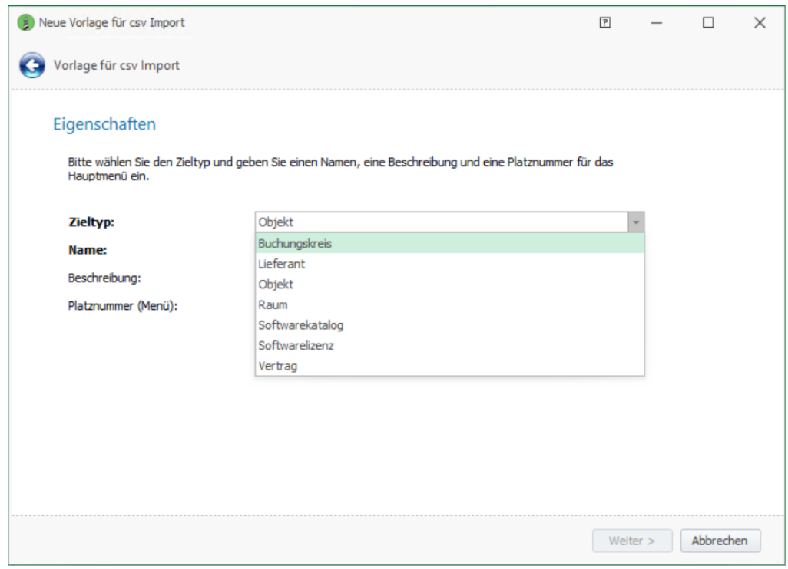The image size is (788, 569).
Task: Click the Abbrechen button
Action: tap(720, 541)
